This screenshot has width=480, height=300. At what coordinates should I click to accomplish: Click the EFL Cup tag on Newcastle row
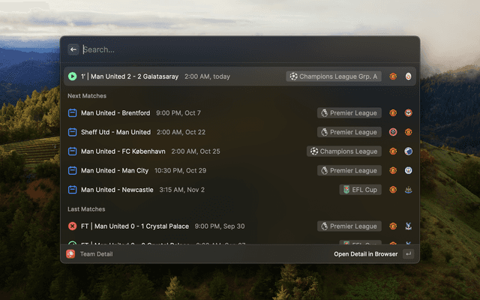[x=360, y=190]
